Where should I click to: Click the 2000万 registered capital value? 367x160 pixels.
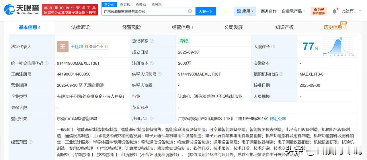(184, 63)
